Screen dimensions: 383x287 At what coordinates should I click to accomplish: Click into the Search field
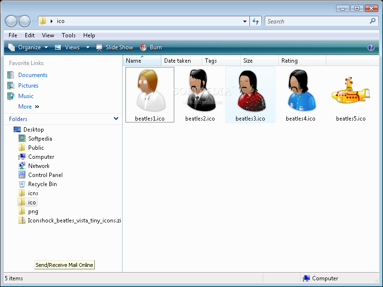(x=317, y=21)
